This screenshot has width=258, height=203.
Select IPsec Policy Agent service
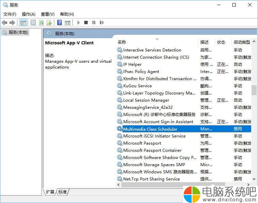(x=184, y=71)
